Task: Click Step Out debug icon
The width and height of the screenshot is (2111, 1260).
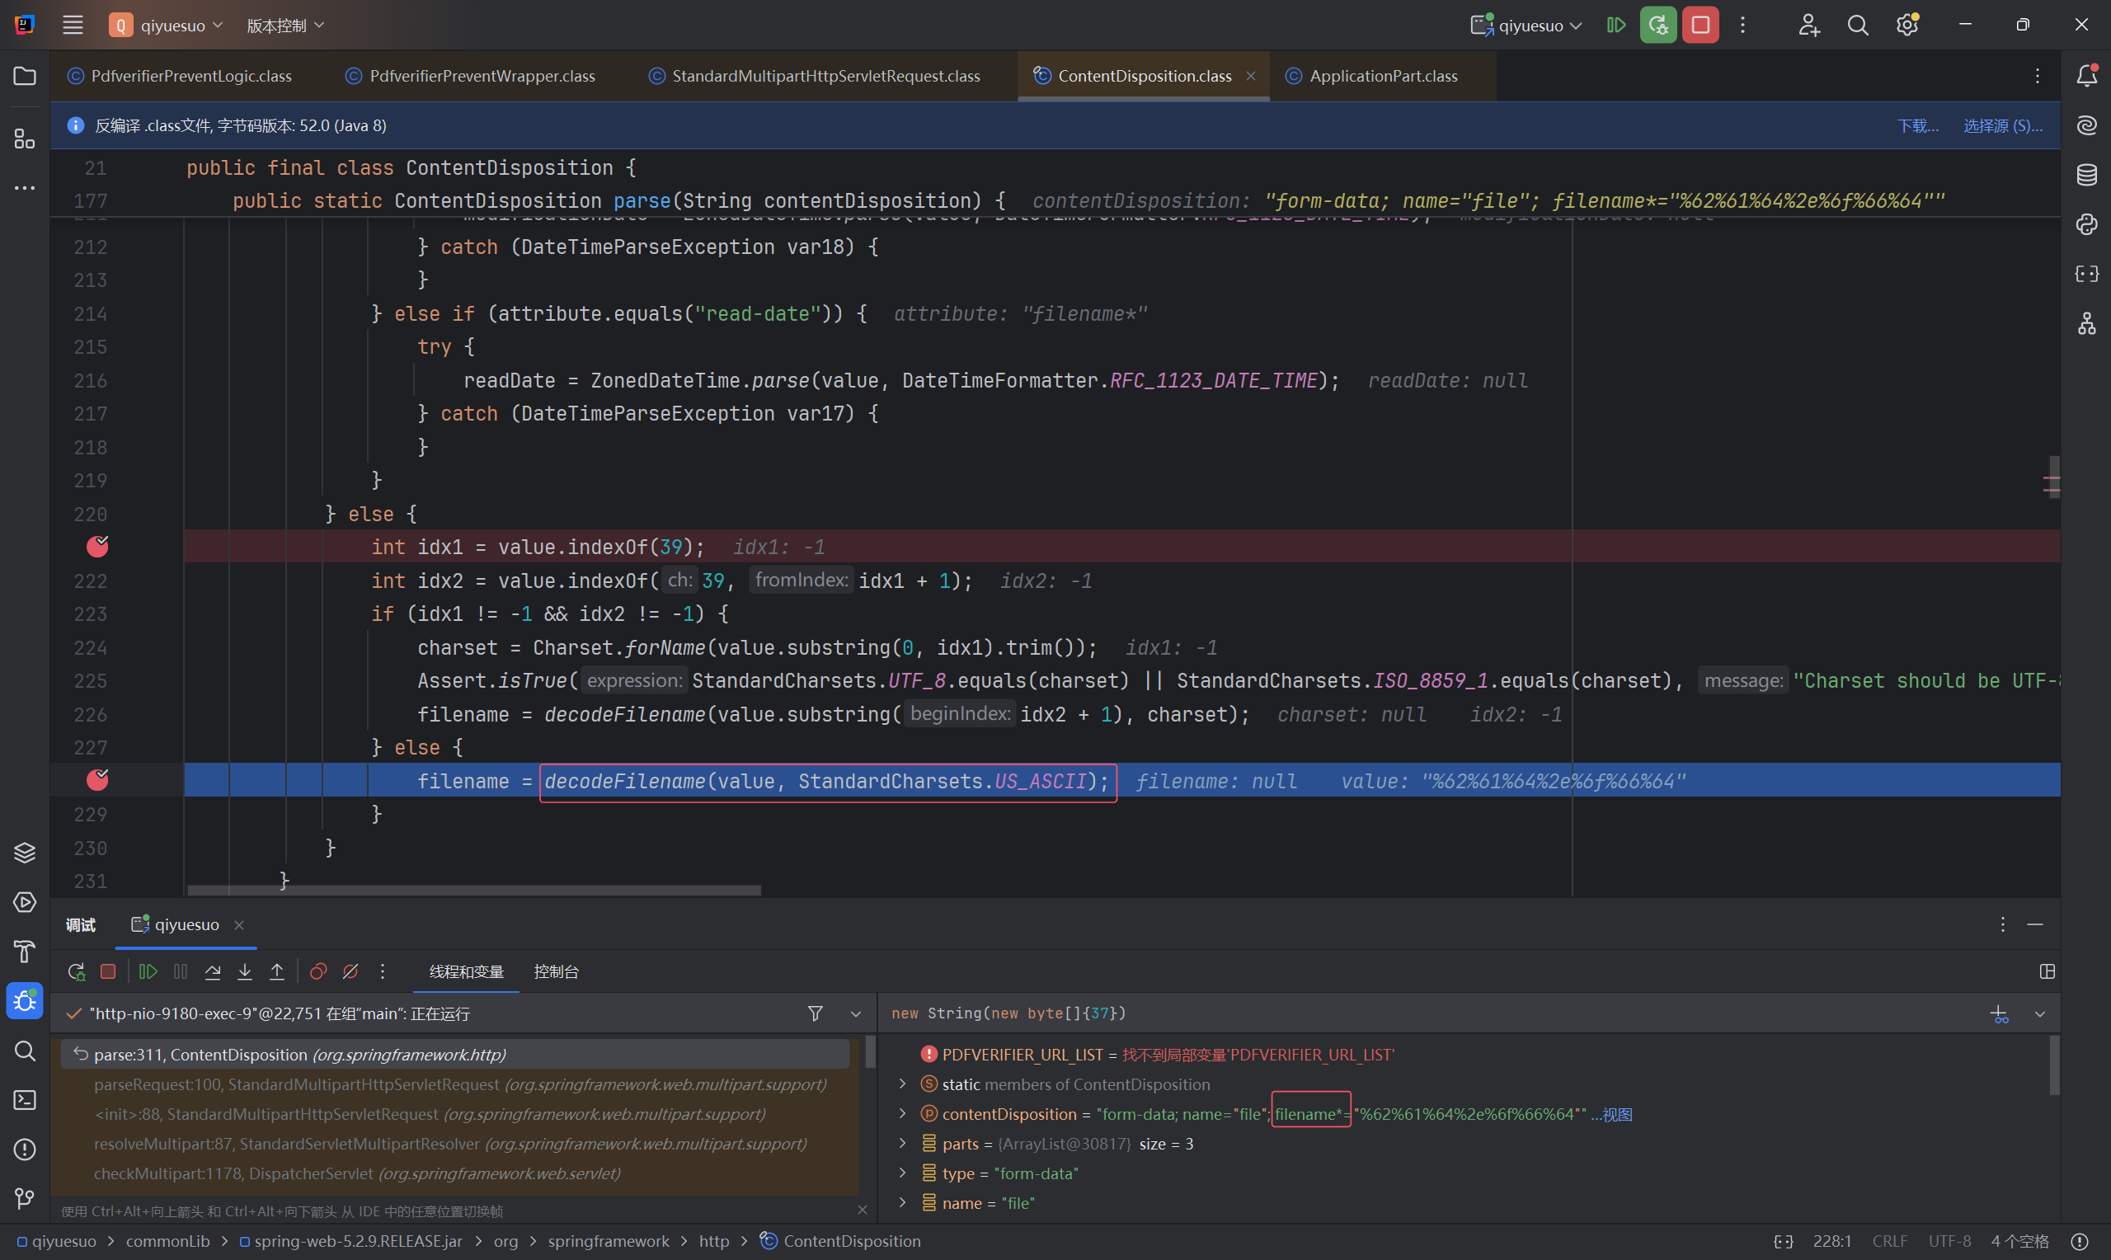Action: coord(277,971)
